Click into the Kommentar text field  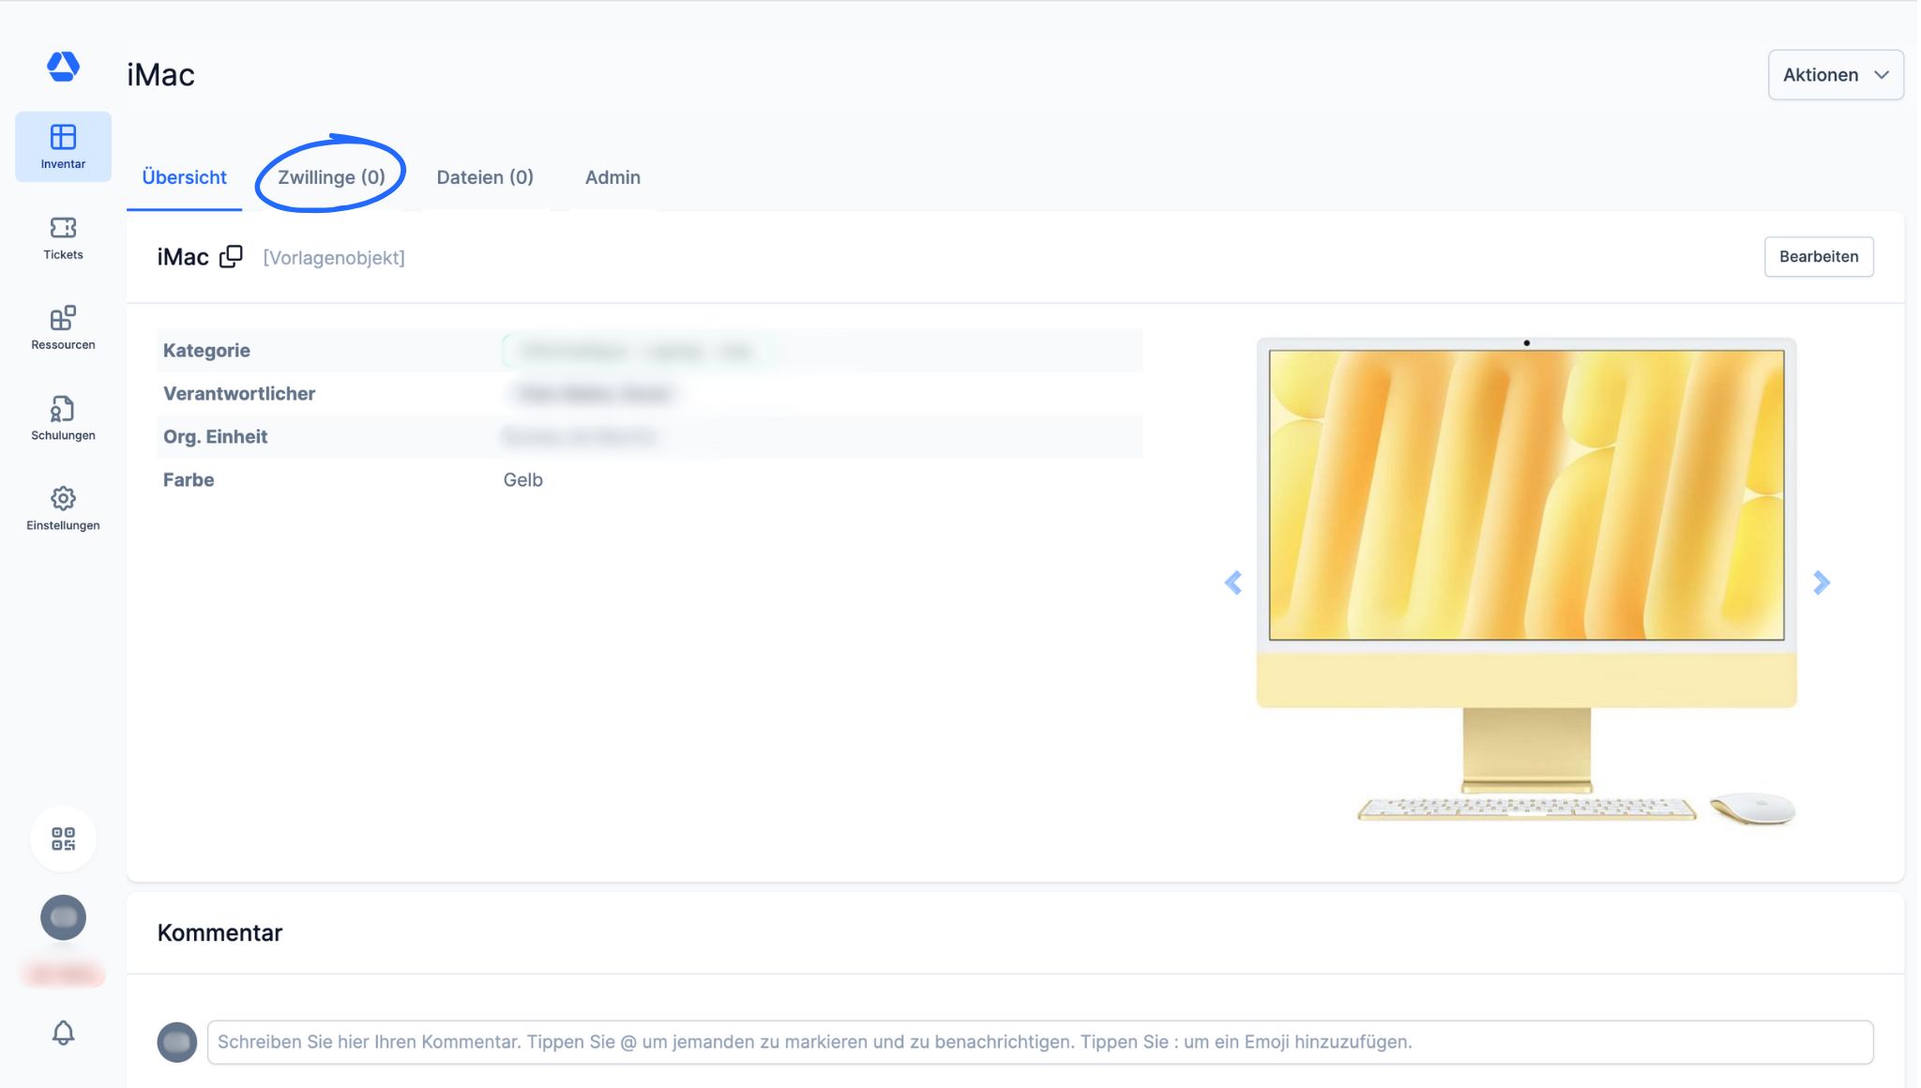[x=1039, y=1042]
